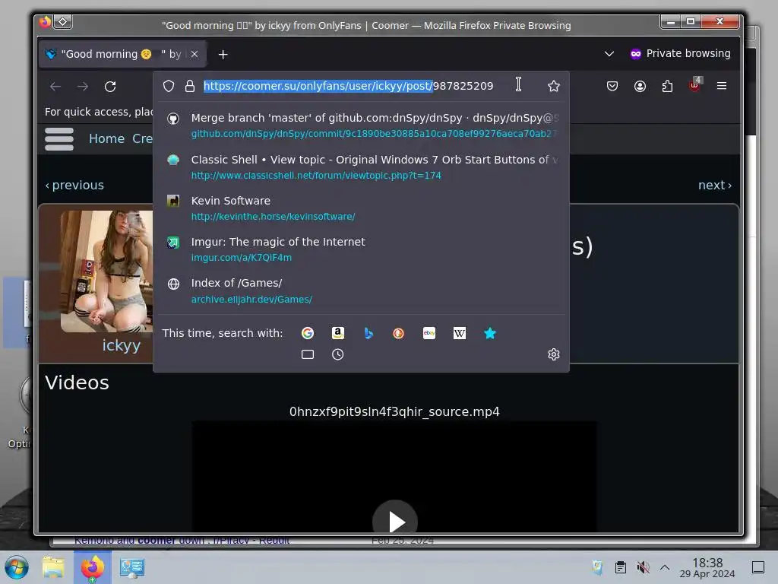Save the page to Pocket
Screen dimensions: 778x584
(612, 86)
